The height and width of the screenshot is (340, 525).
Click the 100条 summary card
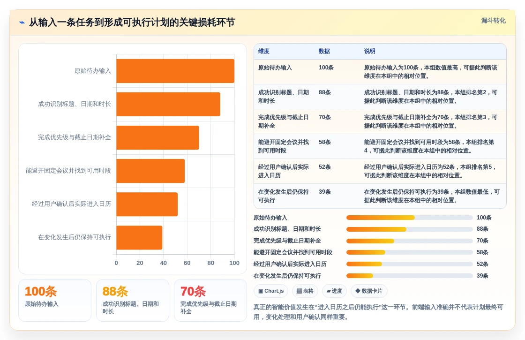click(x=55, y=301)
